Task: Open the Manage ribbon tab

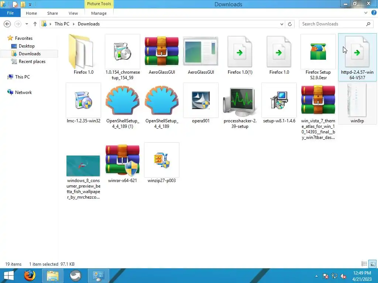Action: [x=99, y=13]
